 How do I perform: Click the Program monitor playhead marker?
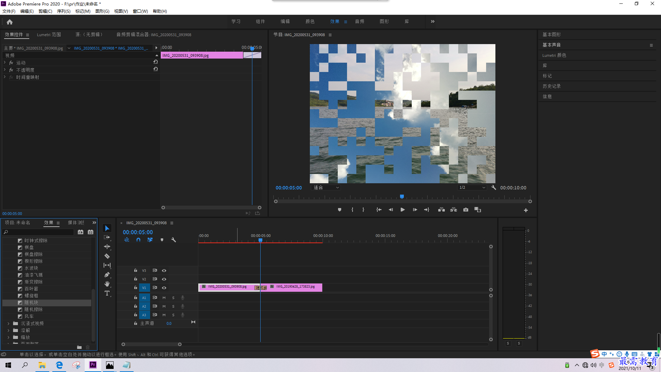tap(402, 197)
